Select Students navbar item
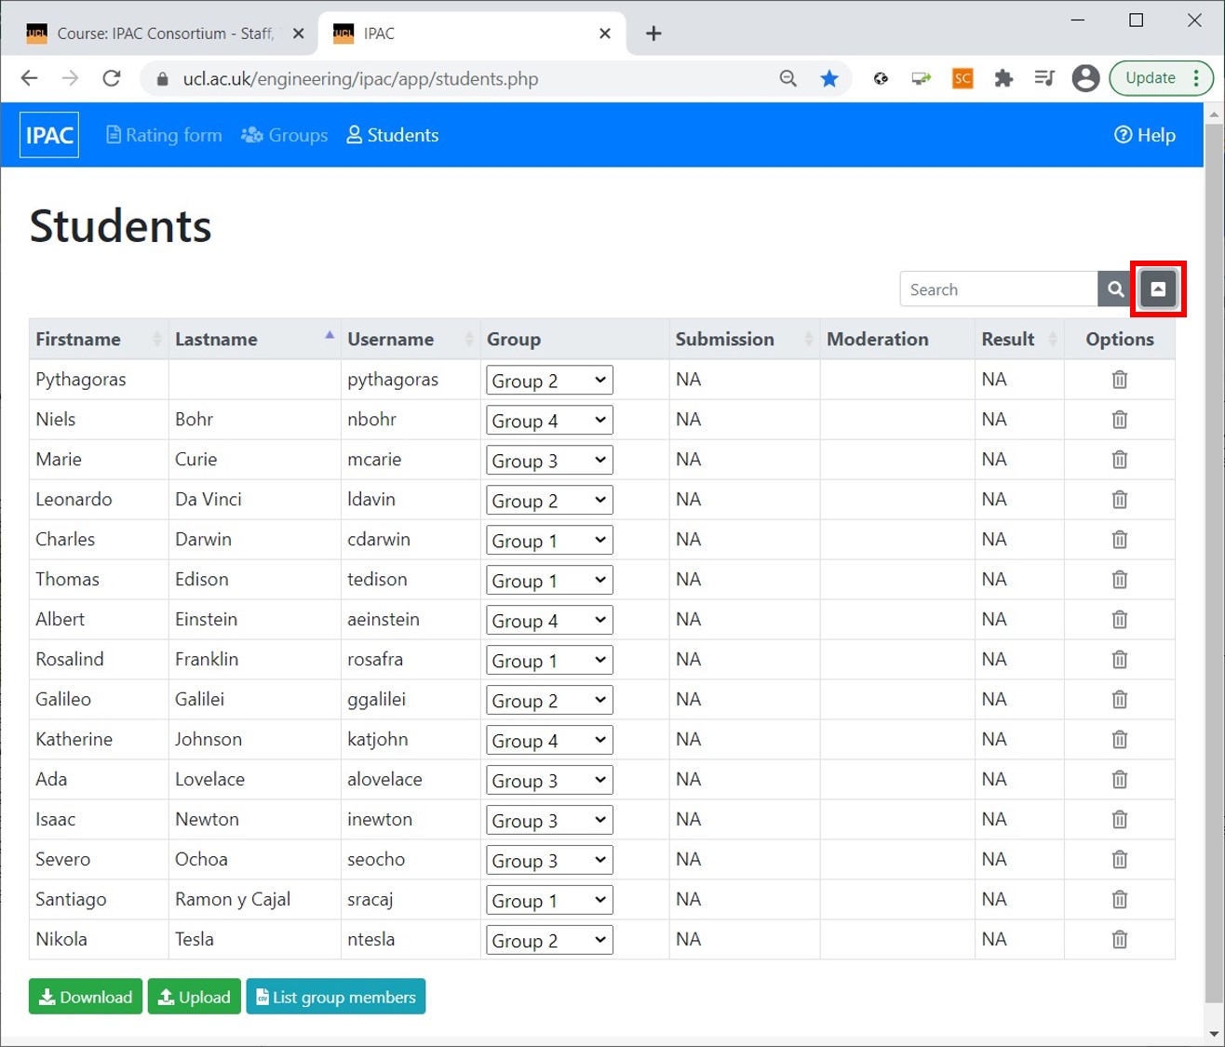Screen dimensions: 1225x1047 393,135
